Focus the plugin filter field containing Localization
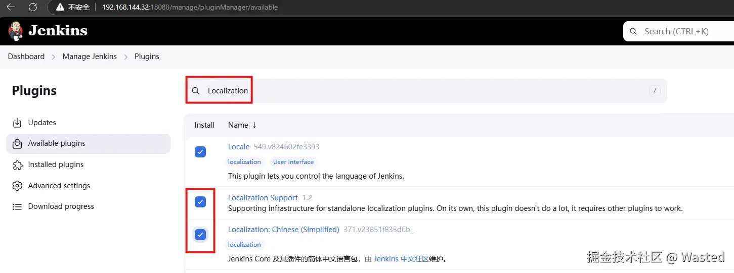 coord(426,91)
